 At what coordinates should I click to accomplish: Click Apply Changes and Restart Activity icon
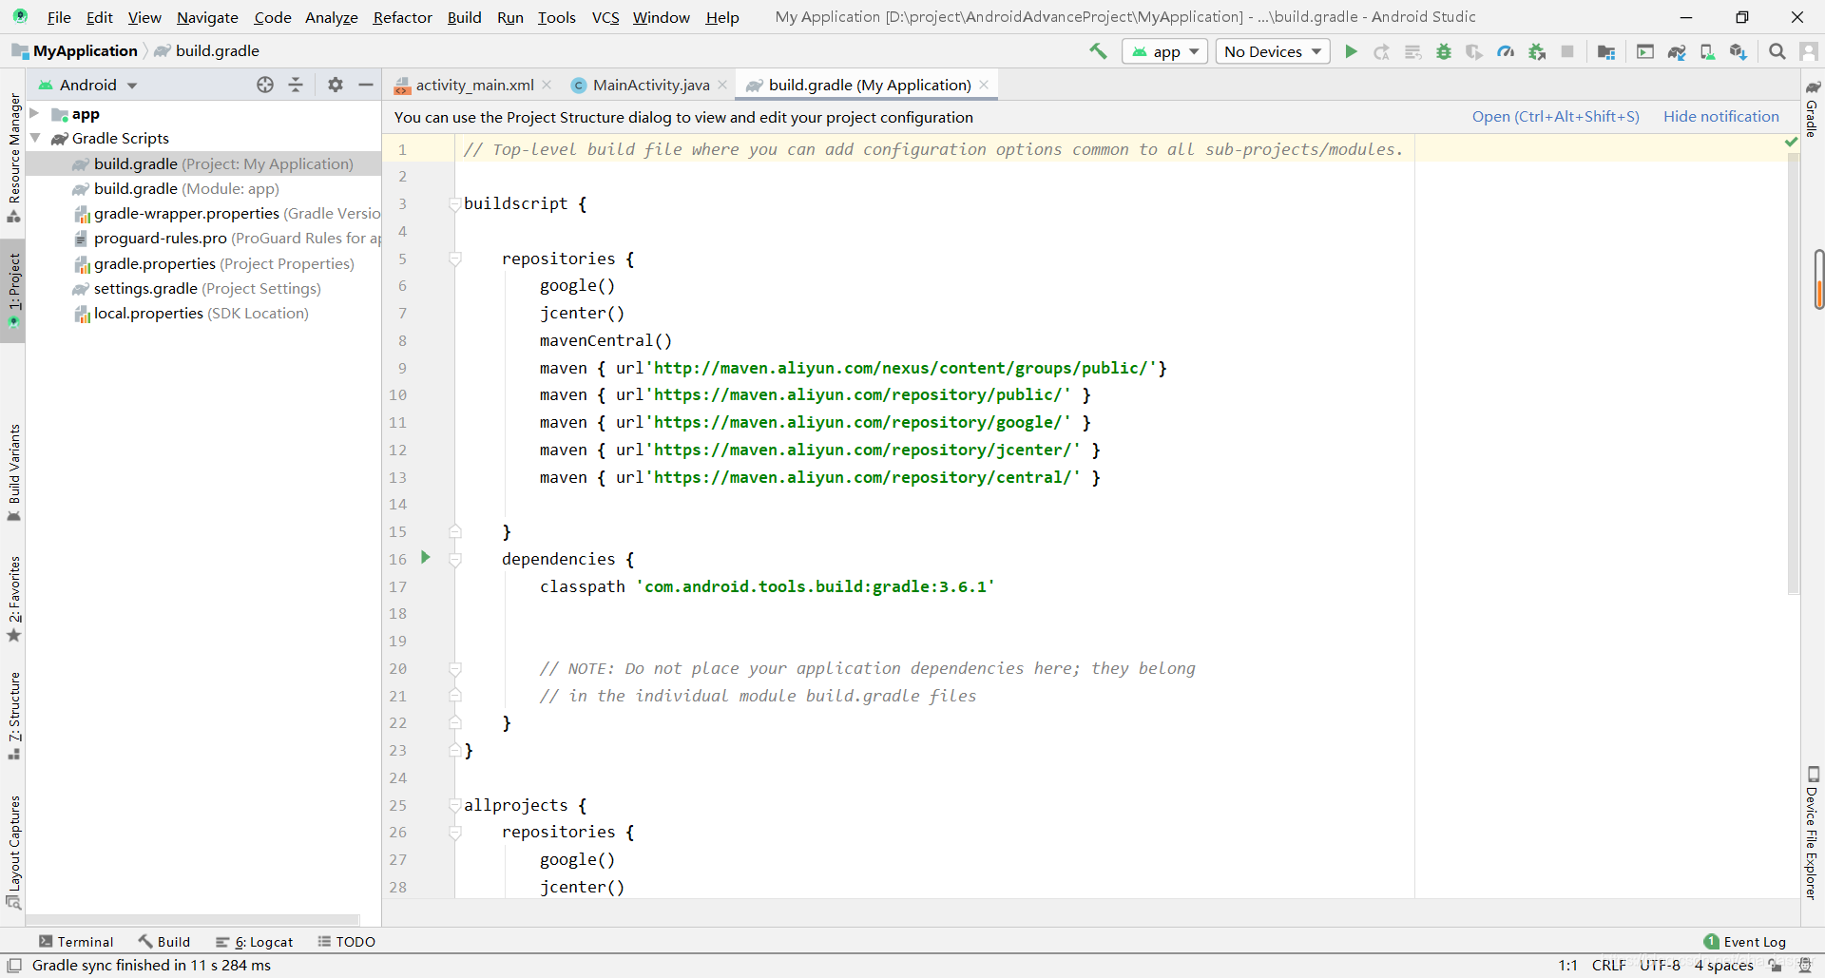click(x=1382, y=51)
